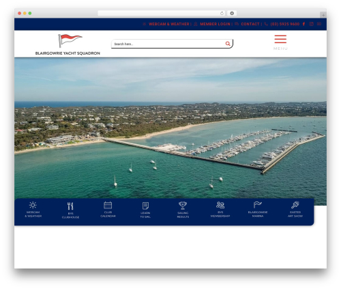The height and width of the screenshot is (289, 341).
Task: Click the yellow minimize window button
Action: coord(25,13)
